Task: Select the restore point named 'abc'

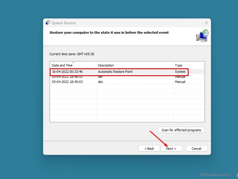Action: click(x=119, y=82)
